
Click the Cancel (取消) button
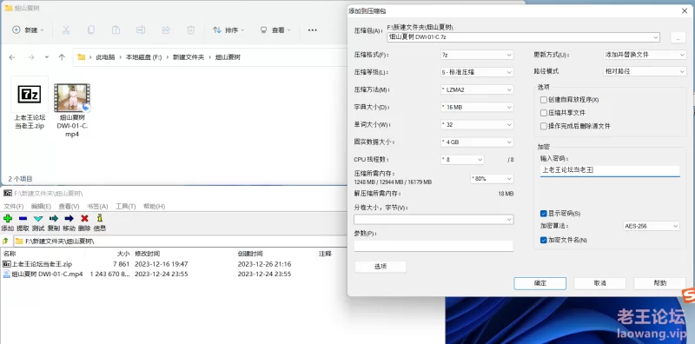click(x=599, y=283)
